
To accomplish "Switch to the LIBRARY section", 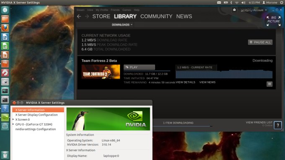I will 125,16.
